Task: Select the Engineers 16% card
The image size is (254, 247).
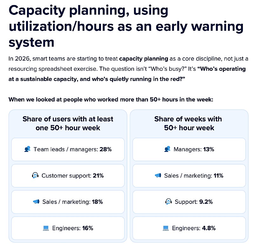Action: tap(68, 228)
